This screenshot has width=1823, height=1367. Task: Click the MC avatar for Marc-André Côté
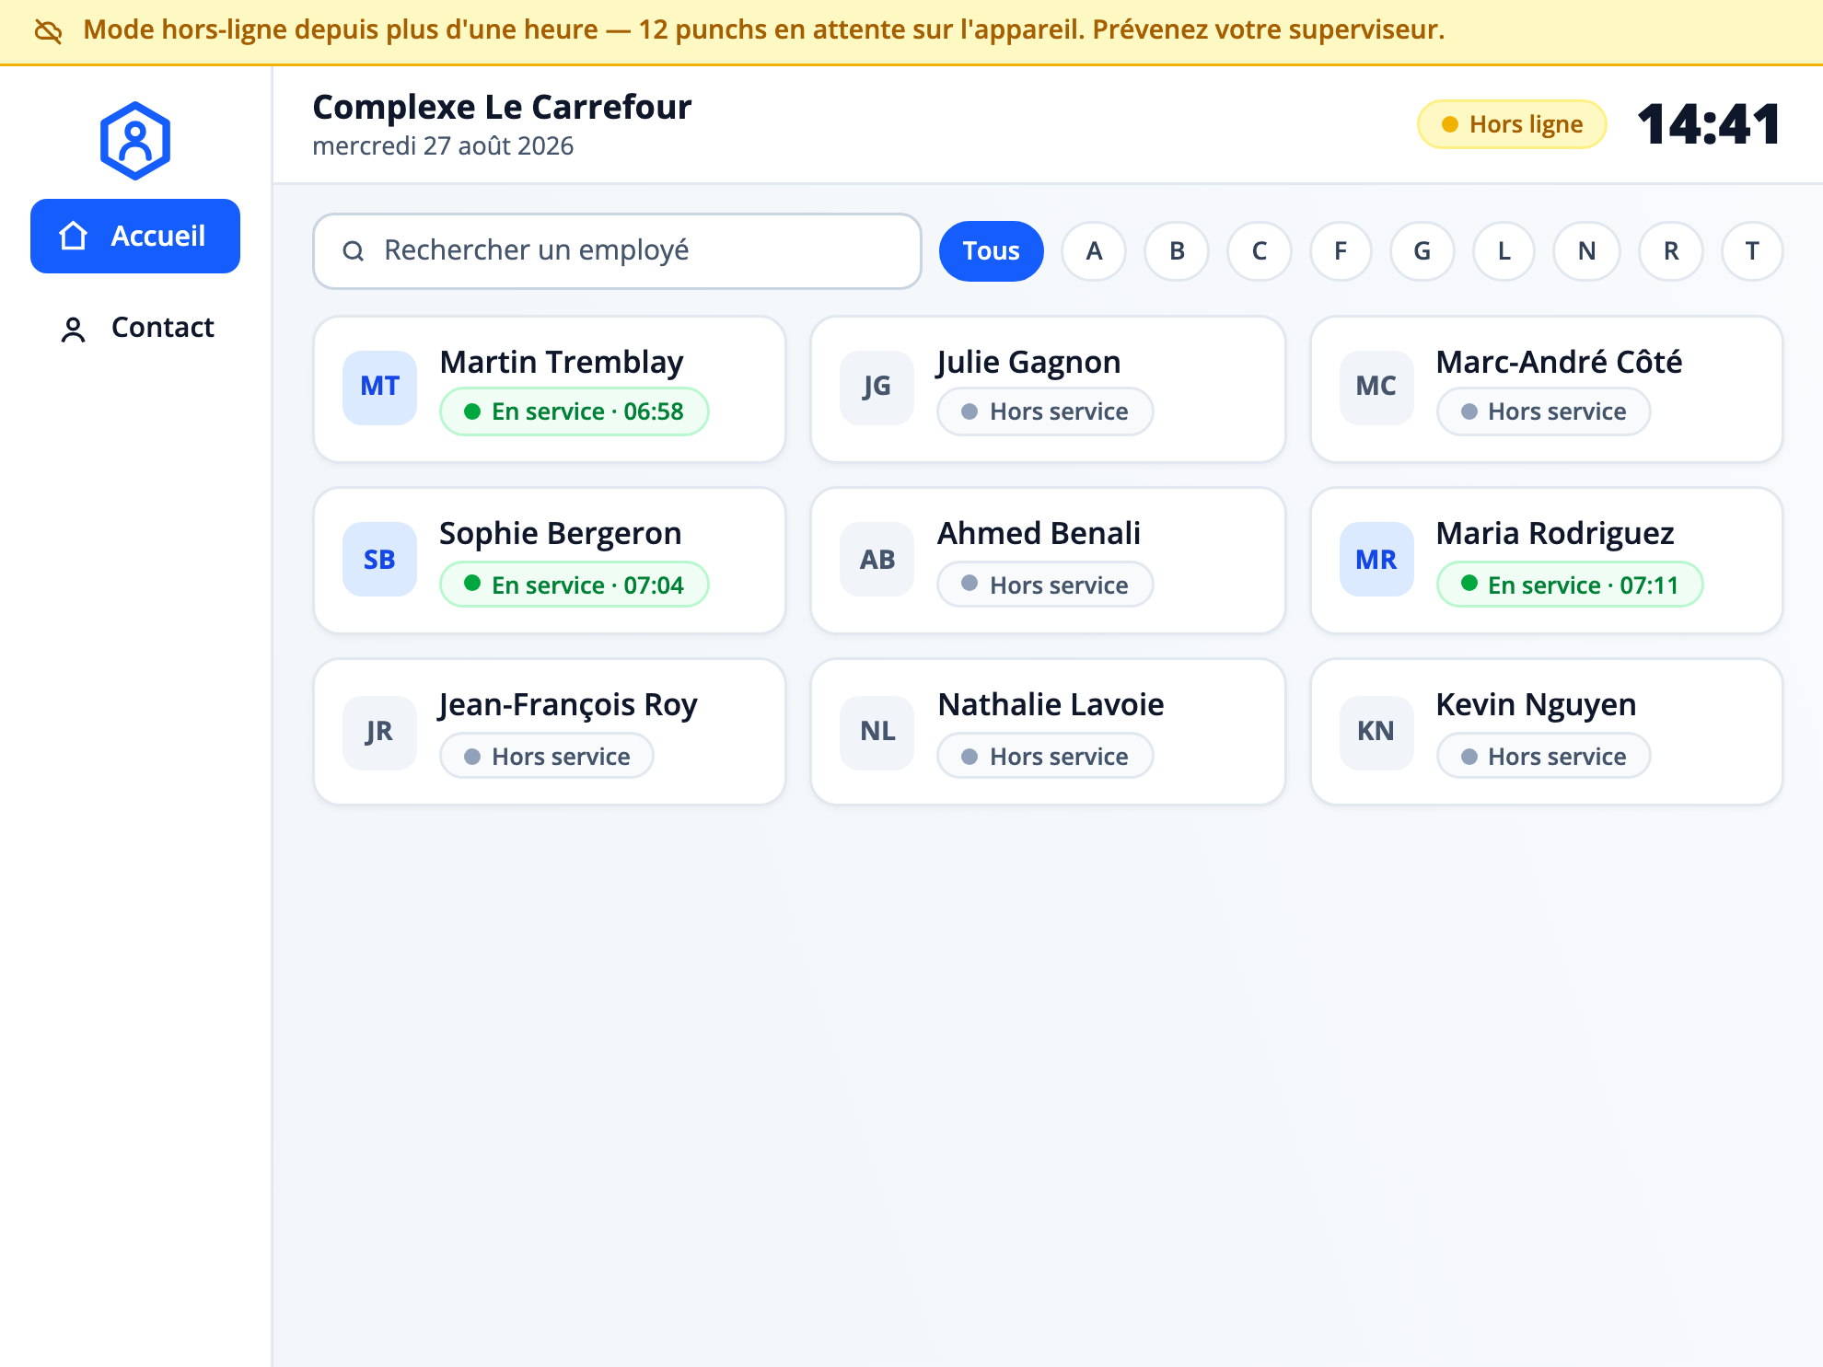pyautogui.click(x=1376, y=388)
